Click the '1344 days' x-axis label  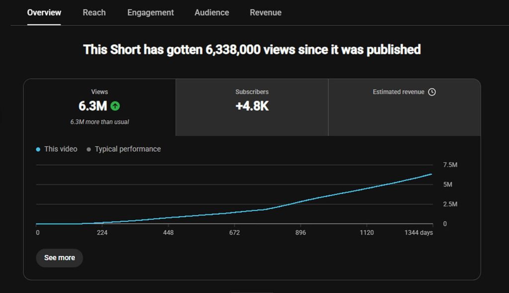point(419,233)
